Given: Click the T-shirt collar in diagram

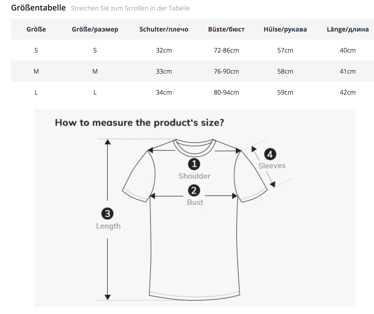Looking at the screenshot, I should 195,147.
